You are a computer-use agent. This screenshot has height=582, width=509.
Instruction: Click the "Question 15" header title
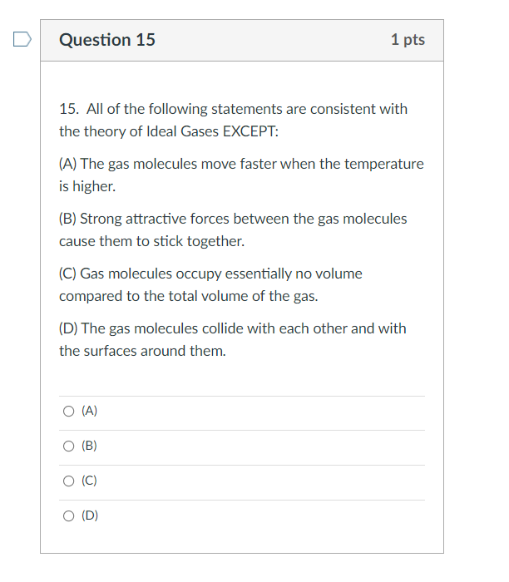pyautogui.click(x=107, y=40)
